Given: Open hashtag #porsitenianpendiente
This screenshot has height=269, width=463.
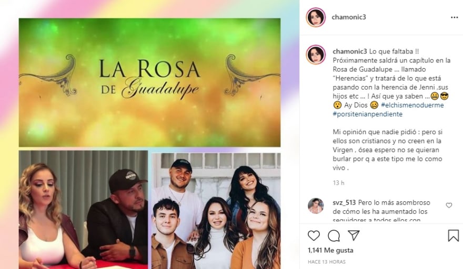Looking at the screenshot, I should (x=367, y=114).
